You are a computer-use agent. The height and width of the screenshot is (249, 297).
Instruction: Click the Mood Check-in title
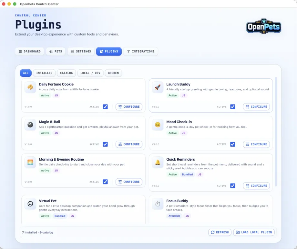(x=179, y=122)
